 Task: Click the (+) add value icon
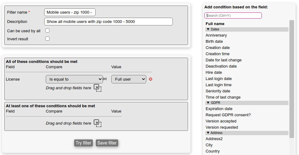[x=105, y=79]
